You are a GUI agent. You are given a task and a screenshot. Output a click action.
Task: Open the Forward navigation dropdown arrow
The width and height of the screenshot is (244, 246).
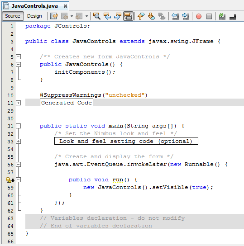pyautogui.click(x=86, y=16)
